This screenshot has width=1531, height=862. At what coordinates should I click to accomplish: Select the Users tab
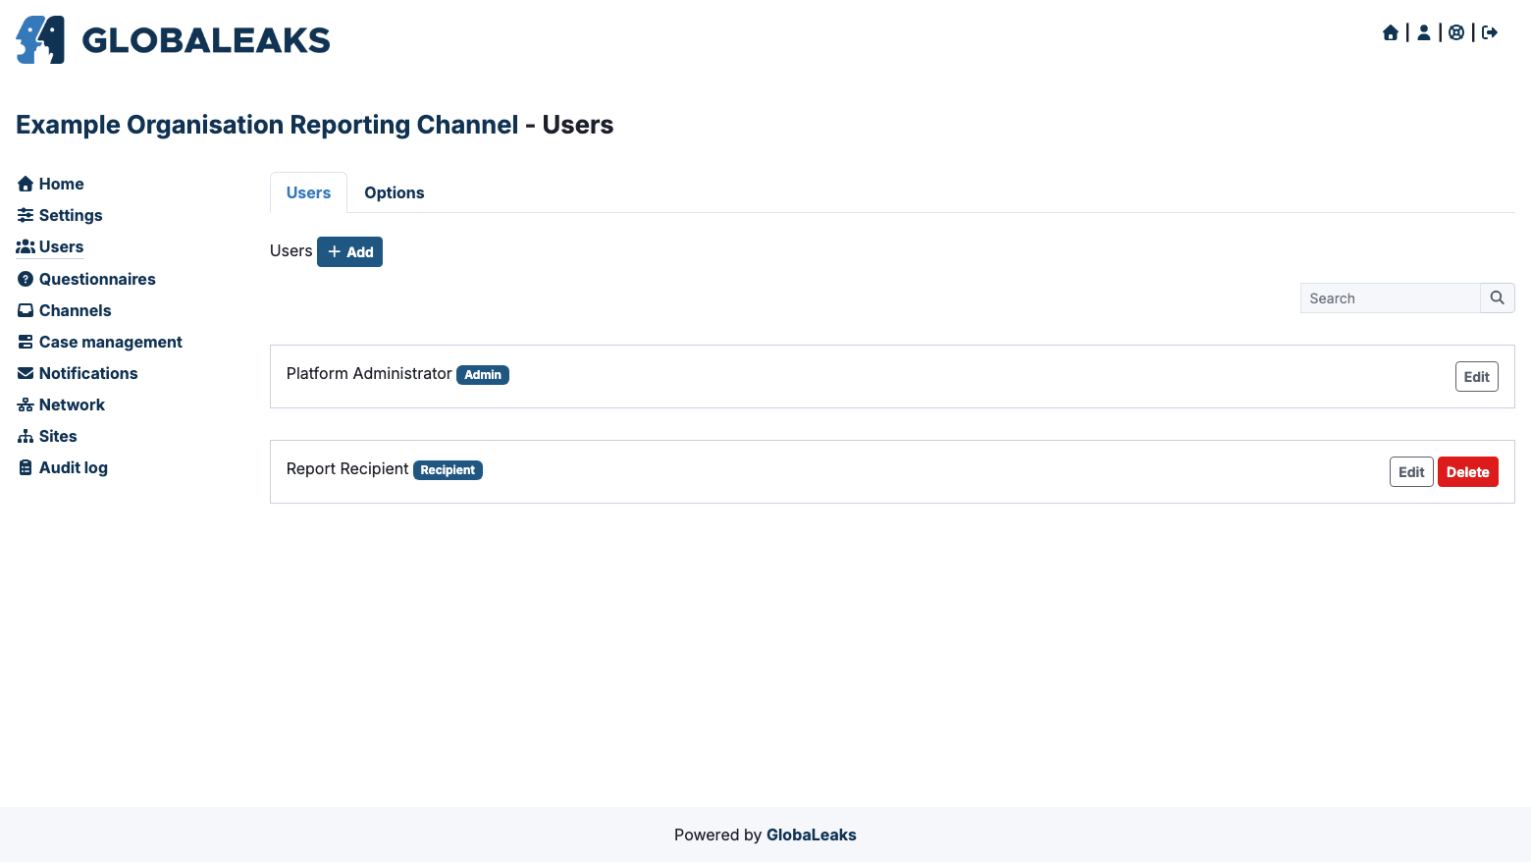tap(308, 192)
